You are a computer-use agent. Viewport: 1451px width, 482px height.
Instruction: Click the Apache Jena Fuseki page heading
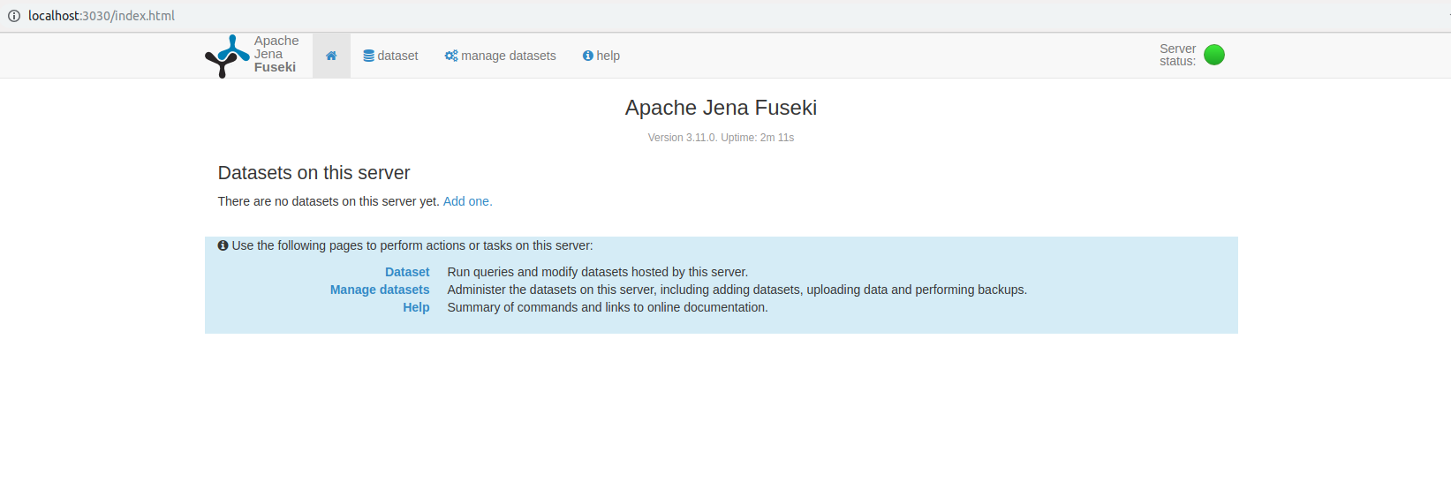(721, 108)
